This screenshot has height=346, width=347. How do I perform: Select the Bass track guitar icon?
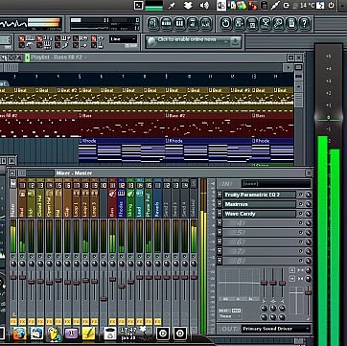pos(112,194)
